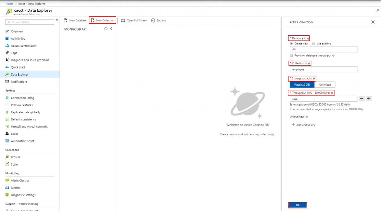Increase throughput with plus button
Image resolution: width=381 pixels, height=211 pixels.
point(369,99)
